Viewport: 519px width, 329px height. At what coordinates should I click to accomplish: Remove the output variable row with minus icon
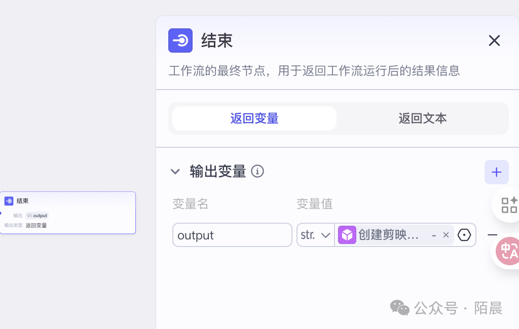492,235
